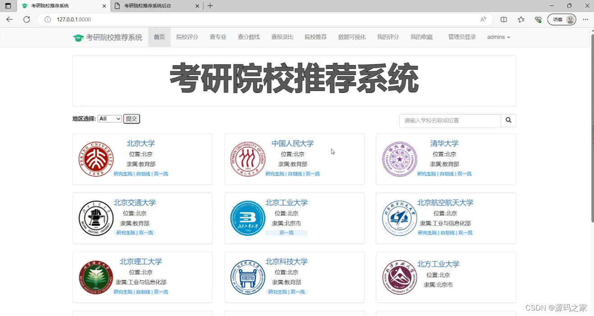Reload the page with refresh icon
Image resolution: width=594 pixels, height=316 pixels.
click(27, 19)
